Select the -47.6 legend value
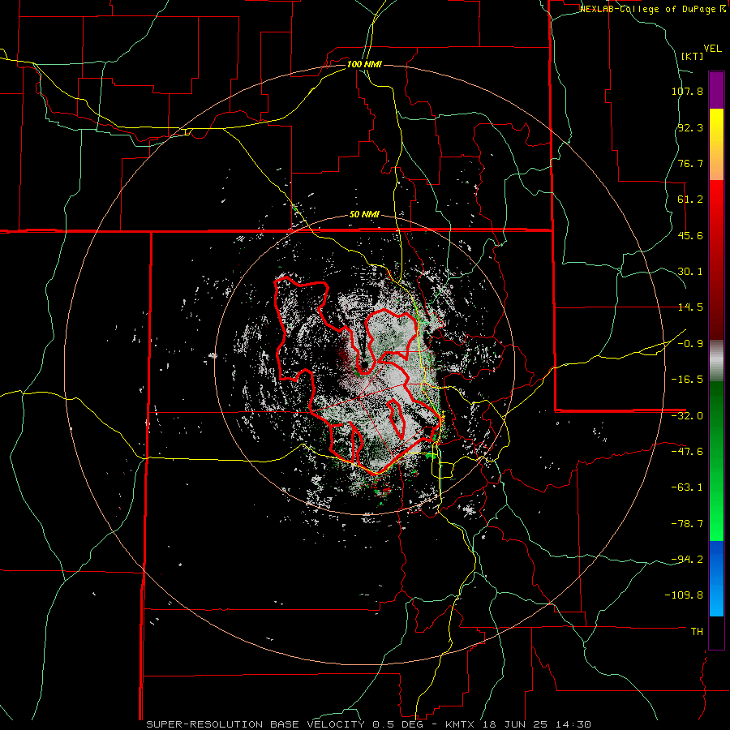The width and height of the screenshot is (730, 730). (687, 452)
